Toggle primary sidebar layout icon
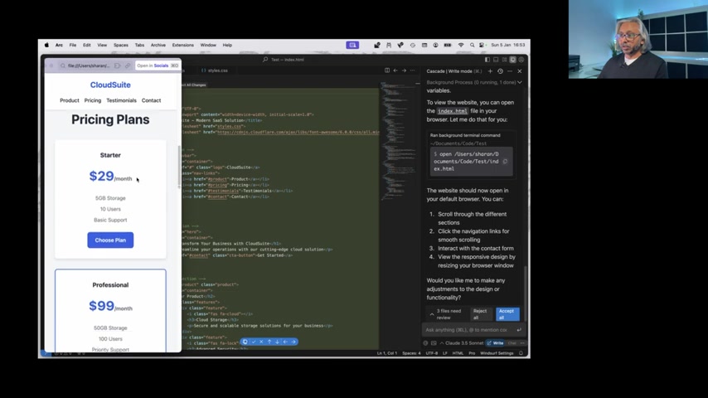The width and height of the screenshot is (708, 398). click(x=487, y=60)
